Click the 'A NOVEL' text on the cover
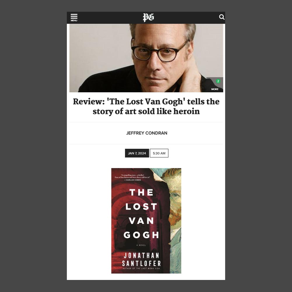Viewport: 292px width, 292px height. 141,245
